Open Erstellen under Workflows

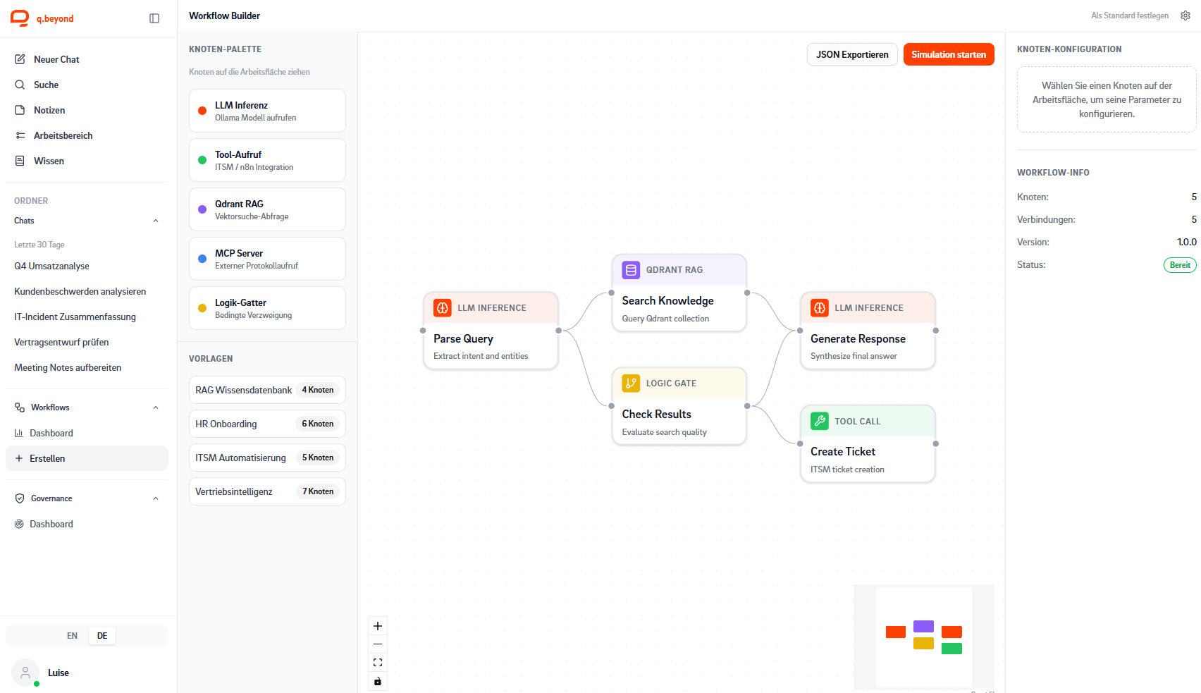click(47, 458)
